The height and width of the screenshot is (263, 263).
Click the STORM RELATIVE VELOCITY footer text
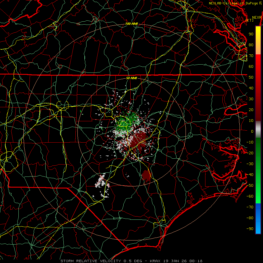pos(91,261)
